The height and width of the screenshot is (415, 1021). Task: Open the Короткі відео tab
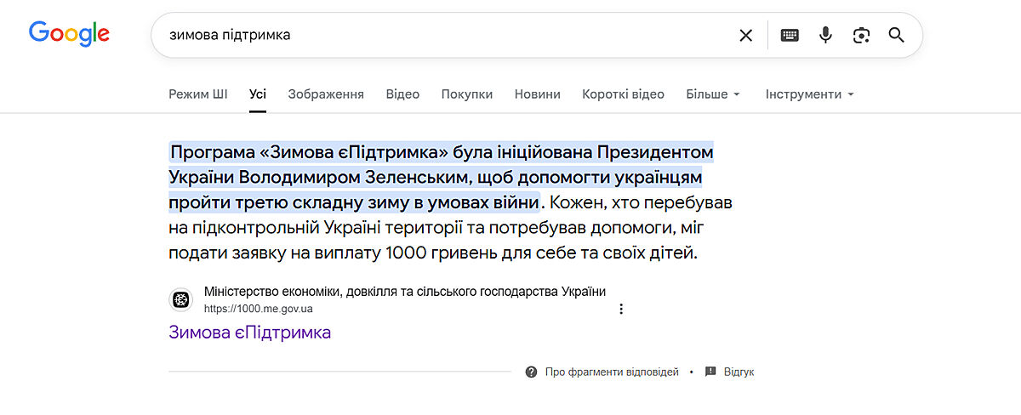click(623, 94)
